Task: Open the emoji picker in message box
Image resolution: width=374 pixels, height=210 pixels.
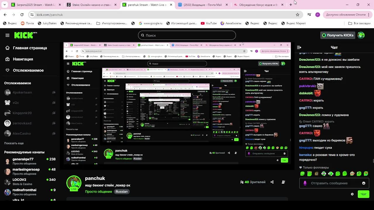Action: pos(363,183)
